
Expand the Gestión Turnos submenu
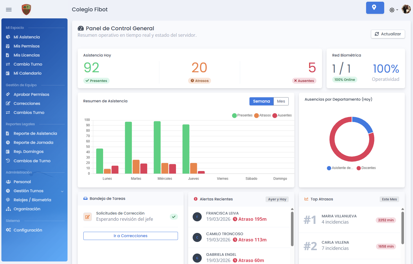pos(62,191)
